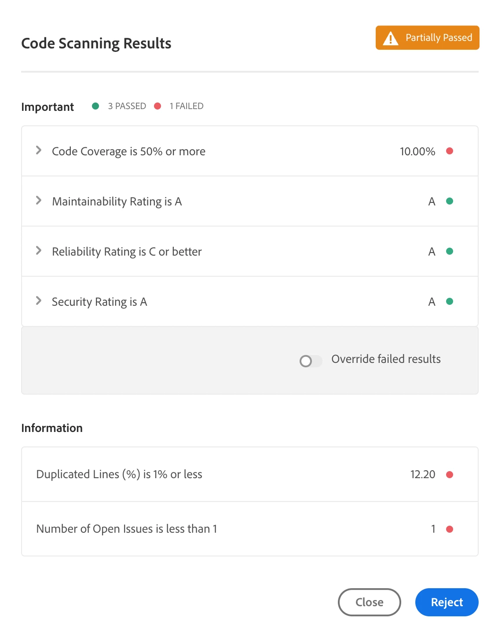Viewport: 498px width, 644px height.
Task: Click the 'Important' section heading
Action: [48, 107]
